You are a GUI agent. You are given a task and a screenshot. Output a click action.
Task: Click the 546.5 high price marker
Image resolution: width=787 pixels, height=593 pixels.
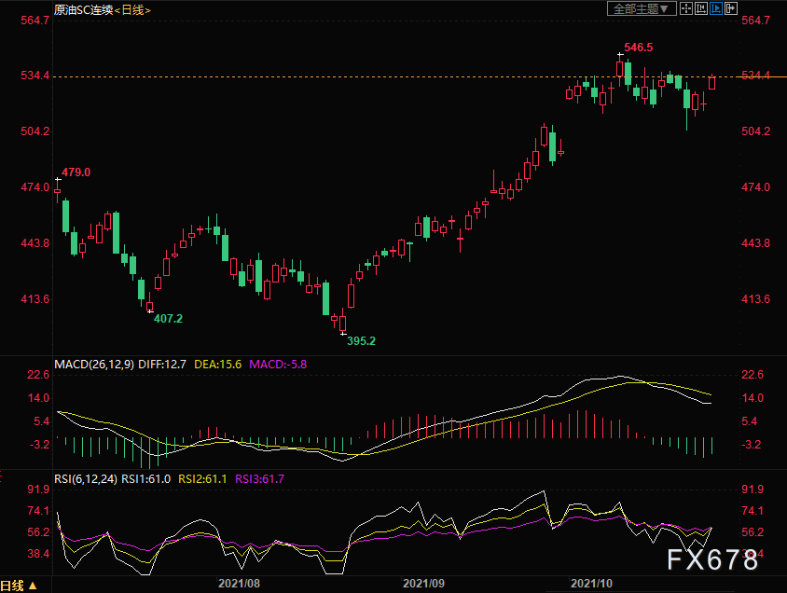(x=639, y=48)
